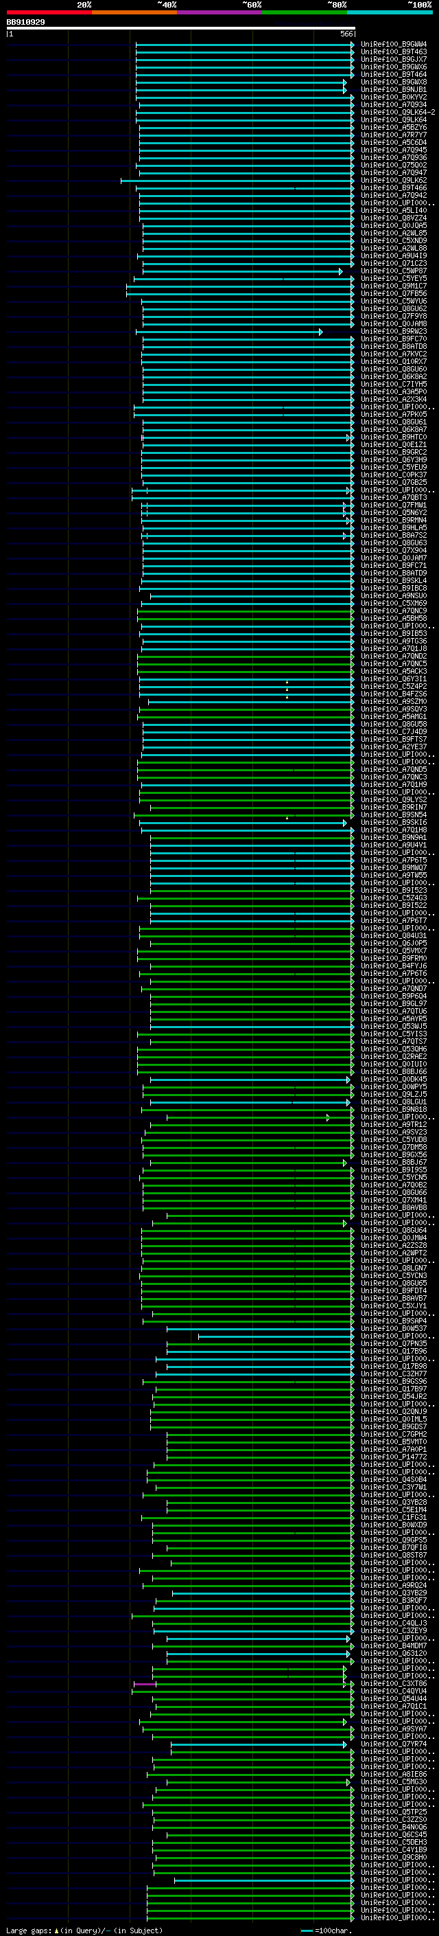Click the red 20% identity legend segment
This screenshot has height=1936, width=439.
coord(49,12)
